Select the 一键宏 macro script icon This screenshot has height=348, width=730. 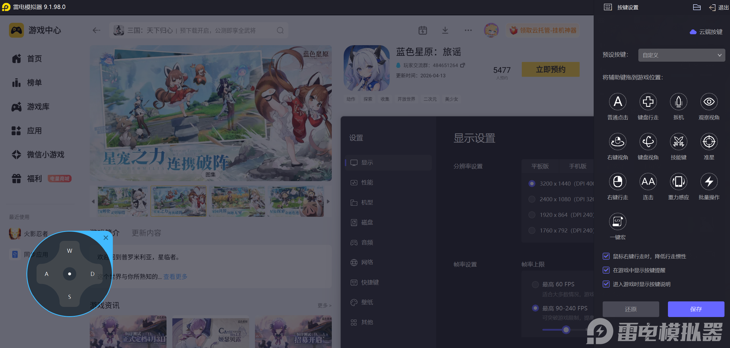[618, 221]
